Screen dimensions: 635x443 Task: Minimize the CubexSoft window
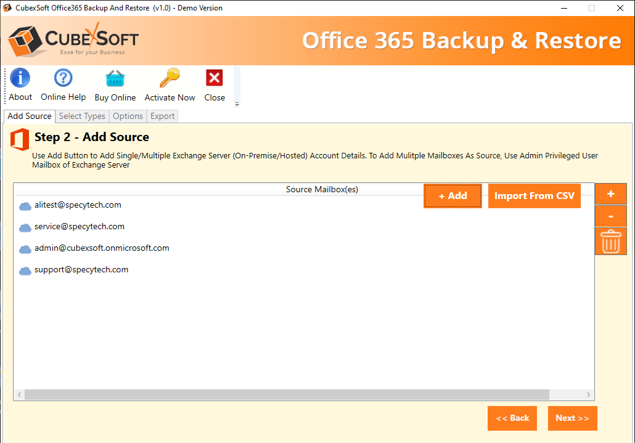click(x=563, y=8)
